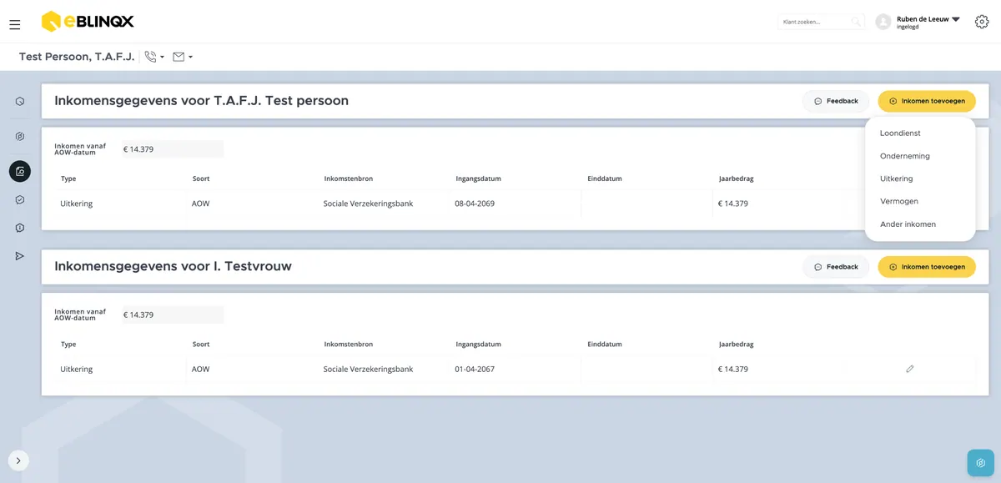Click the customer name Test Persoon, T.A.F.J.

pos(77,57)
